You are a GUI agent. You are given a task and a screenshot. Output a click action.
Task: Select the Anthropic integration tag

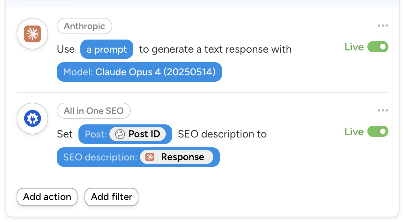[x=85, y=26]
